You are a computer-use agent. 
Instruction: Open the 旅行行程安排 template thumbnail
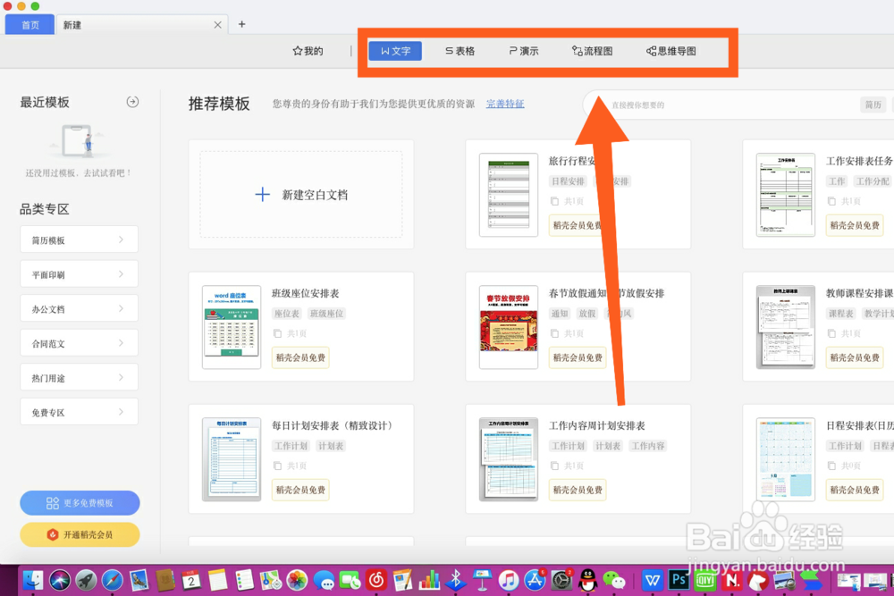(509, 195)
